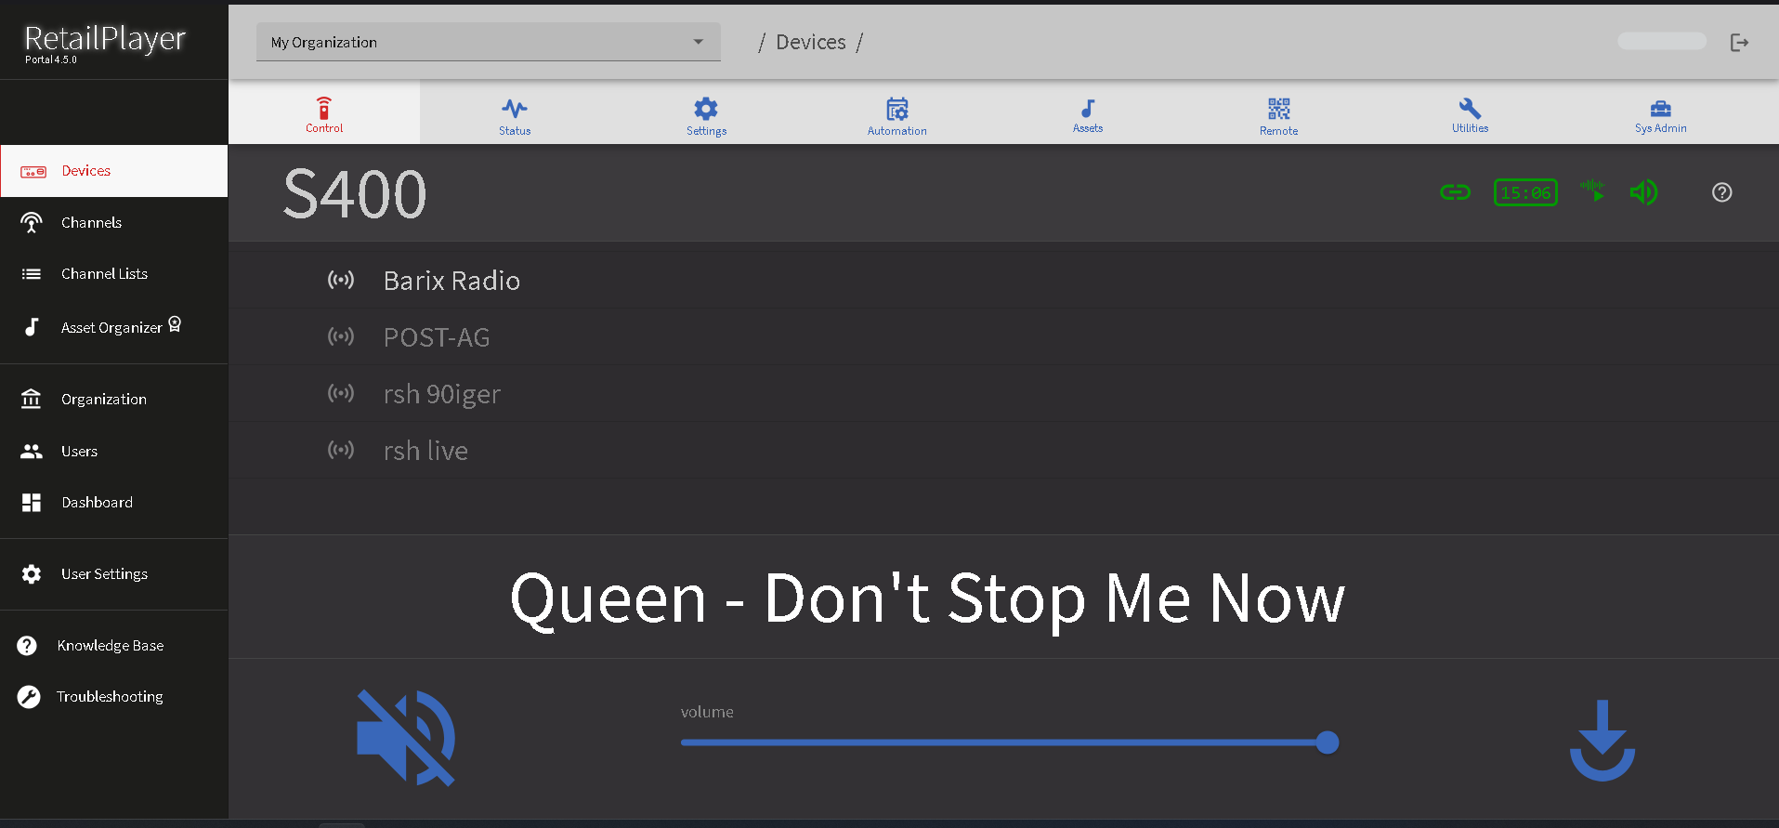
Task: Open Channel Lists in the sidebar
Action: (x=104, y=274)
